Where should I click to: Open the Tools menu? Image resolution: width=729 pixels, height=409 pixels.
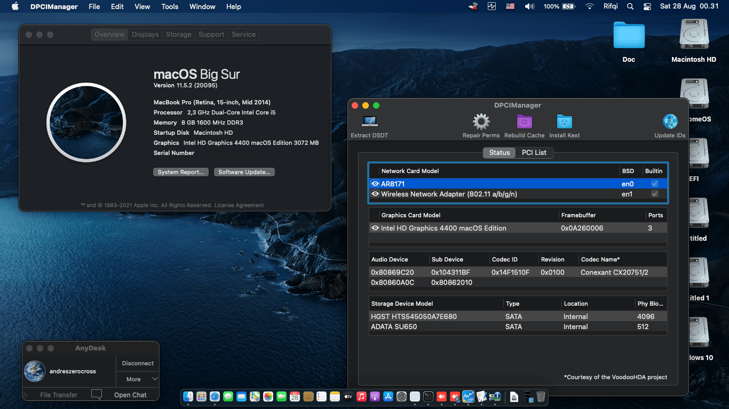coord(170,6)
